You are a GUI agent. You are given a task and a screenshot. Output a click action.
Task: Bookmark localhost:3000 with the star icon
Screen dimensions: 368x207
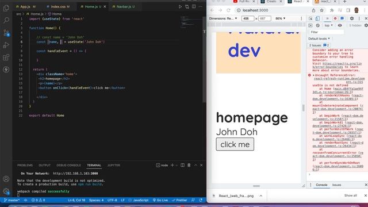coord(322,10)
